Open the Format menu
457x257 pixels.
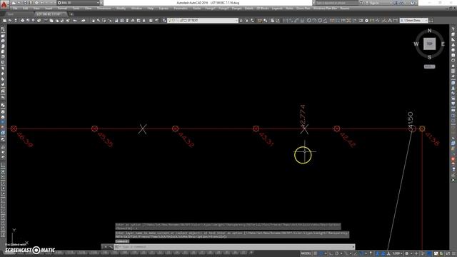click(62, 9)
